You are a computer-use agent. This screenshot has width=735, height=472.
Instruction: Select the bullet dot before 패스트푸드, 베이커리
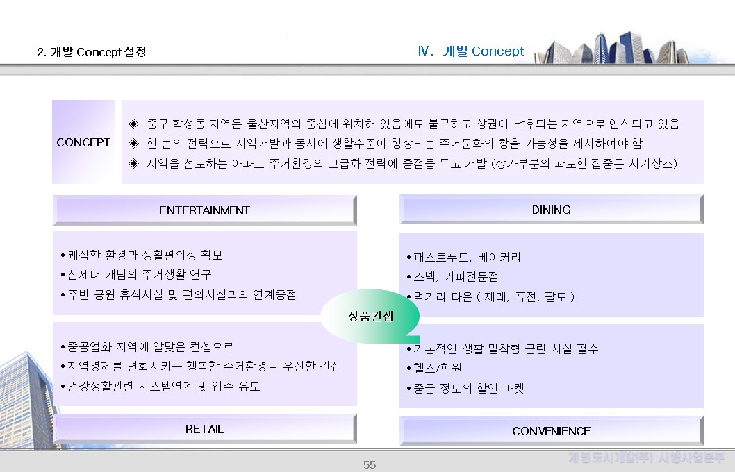(x=408, y=257)
